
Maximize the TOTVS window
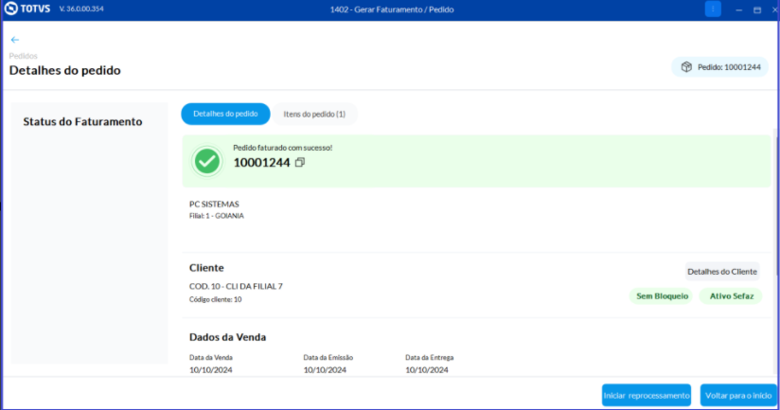757,9
